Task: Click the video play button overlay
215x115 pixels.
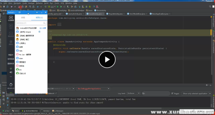Action: click(107, 60)
